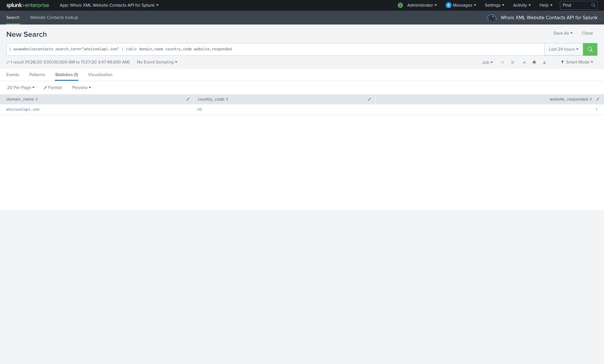Click the Splunk enterprise logo
Image resolution: width=604 pixels, height=364 pixels.
coord(28,5)
